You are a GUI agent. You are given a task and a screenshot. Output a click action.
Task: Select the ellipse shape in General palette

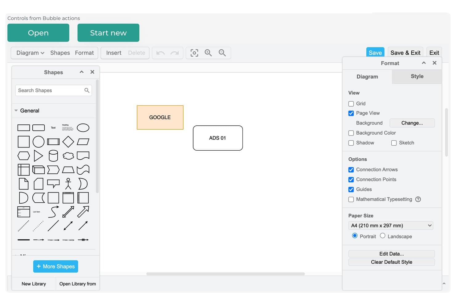[83, 128]
